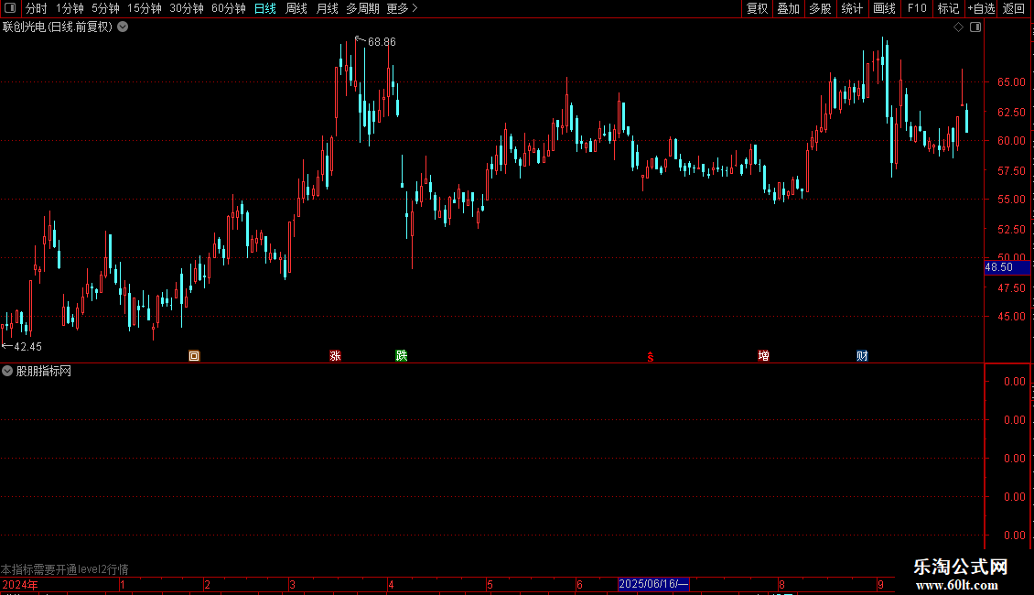The height and width of the screenshot is (595, 1034).
Task: Switch to the 5分钟 period
Action: (x=105, y=8)
